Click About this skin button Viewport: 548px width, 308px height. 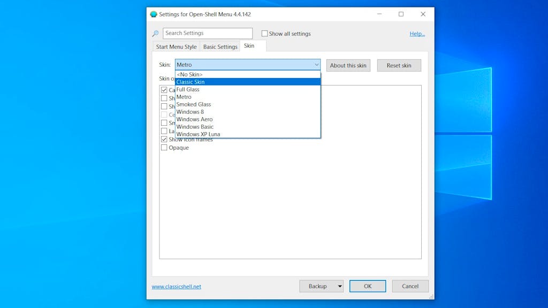tap(348, 65)
